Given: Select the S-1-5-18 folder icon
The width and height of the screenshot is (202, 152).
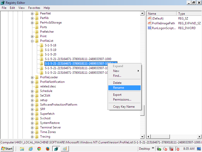Looking at the screenshot, I should point(42,45).
